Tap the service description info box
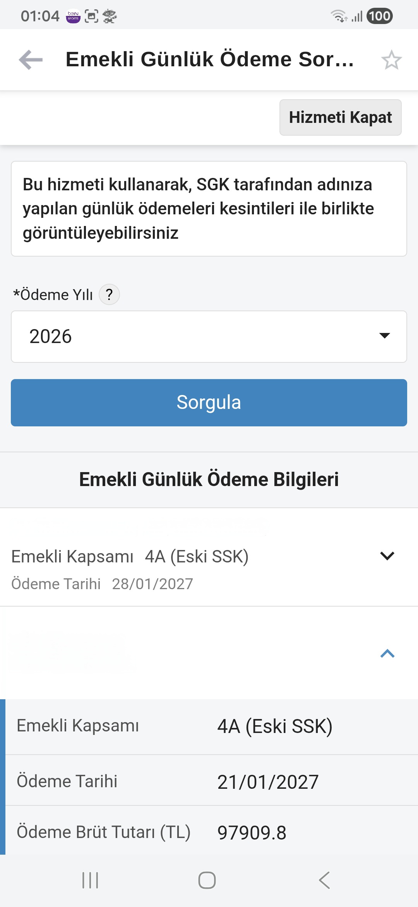418x907 pixels. [x=209, y=209]
